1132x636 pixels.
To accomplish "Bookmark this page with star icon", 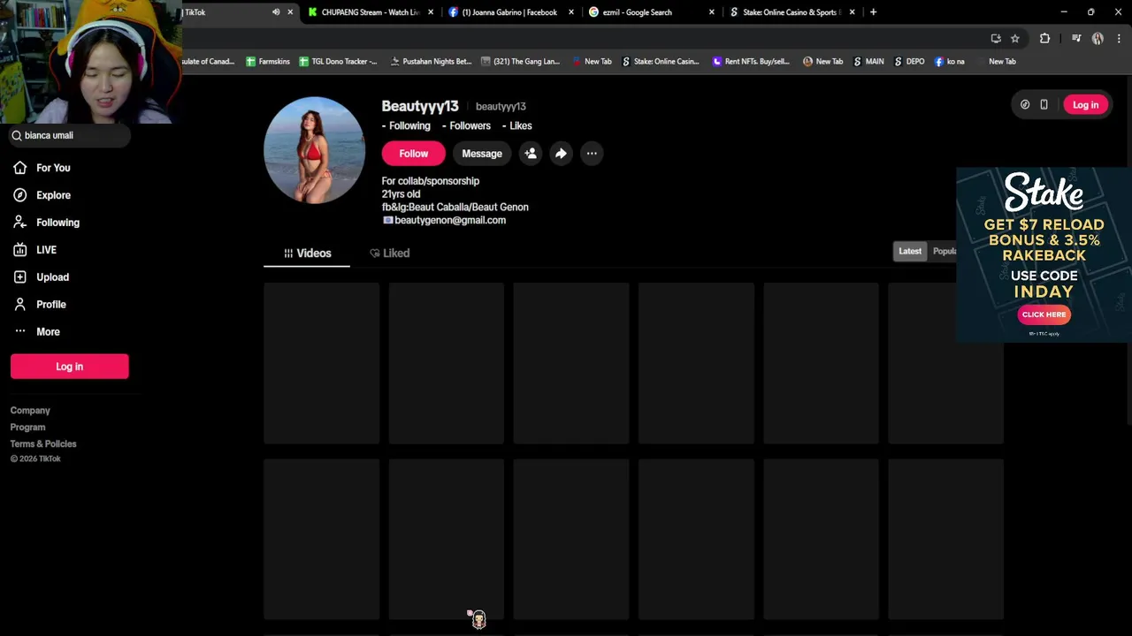I will [x=1015, y=39].
